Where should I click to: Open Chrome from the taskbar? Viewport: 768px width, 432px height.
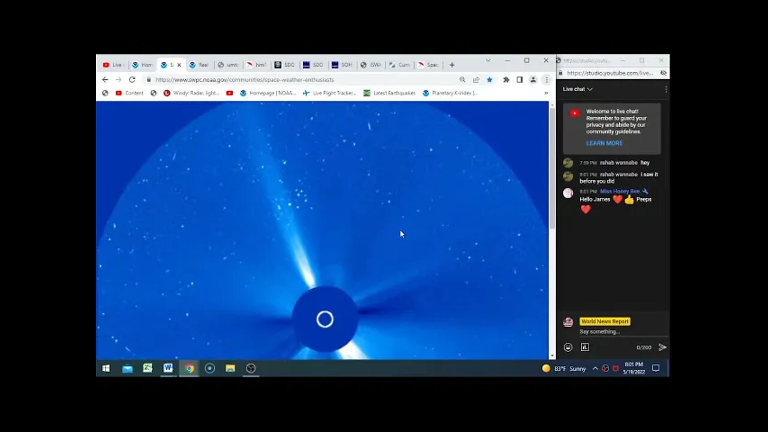click(189, 368)
